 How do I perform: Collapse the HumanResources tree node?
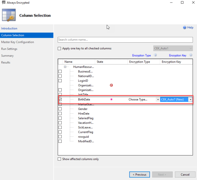(x=65, y=67)
